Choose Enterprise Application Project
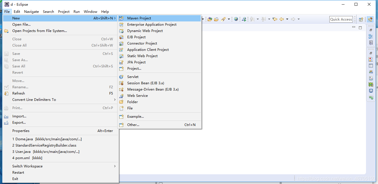The height and width of the screenshot is (184, 378). pos(160,25)
